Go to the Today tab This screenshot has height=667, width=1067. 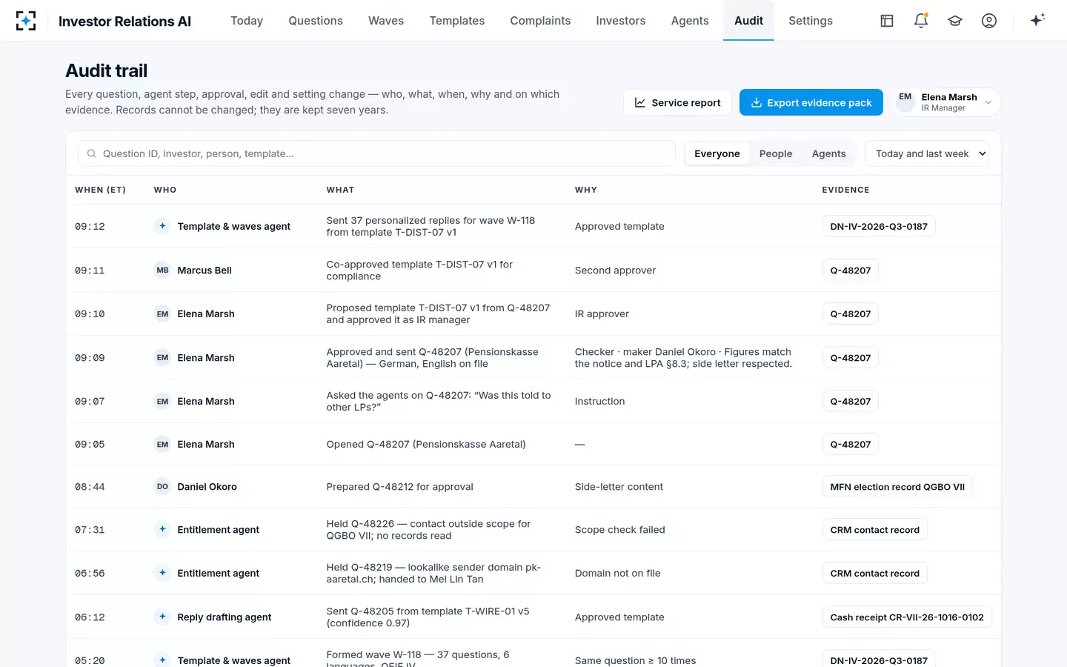(x=247, y=21)
